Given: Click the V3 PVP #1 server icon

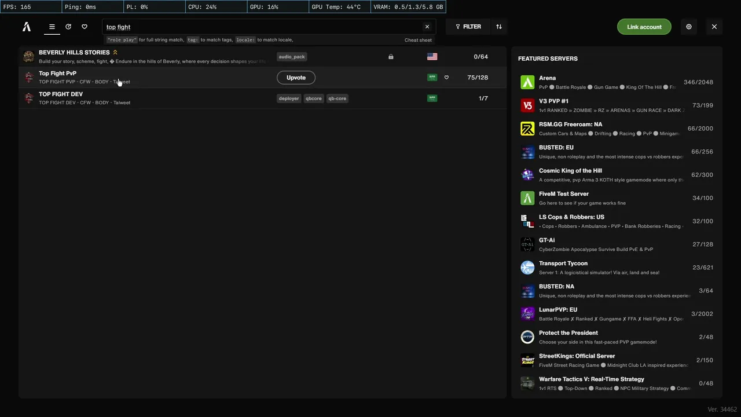Looking at the screenshot, I should coord(527,105).
